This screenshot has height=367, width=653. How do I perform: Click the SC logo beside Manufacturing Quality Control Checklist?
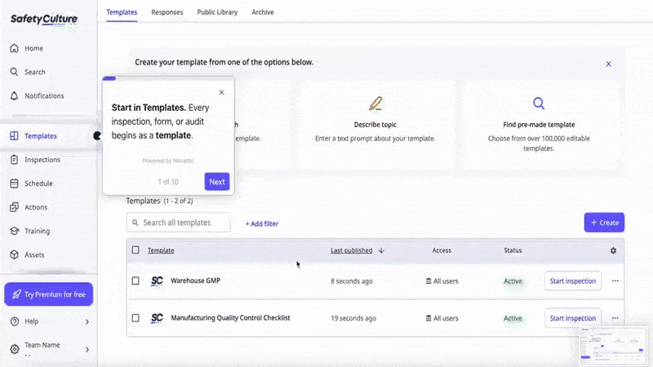click(x=157, y=318)
